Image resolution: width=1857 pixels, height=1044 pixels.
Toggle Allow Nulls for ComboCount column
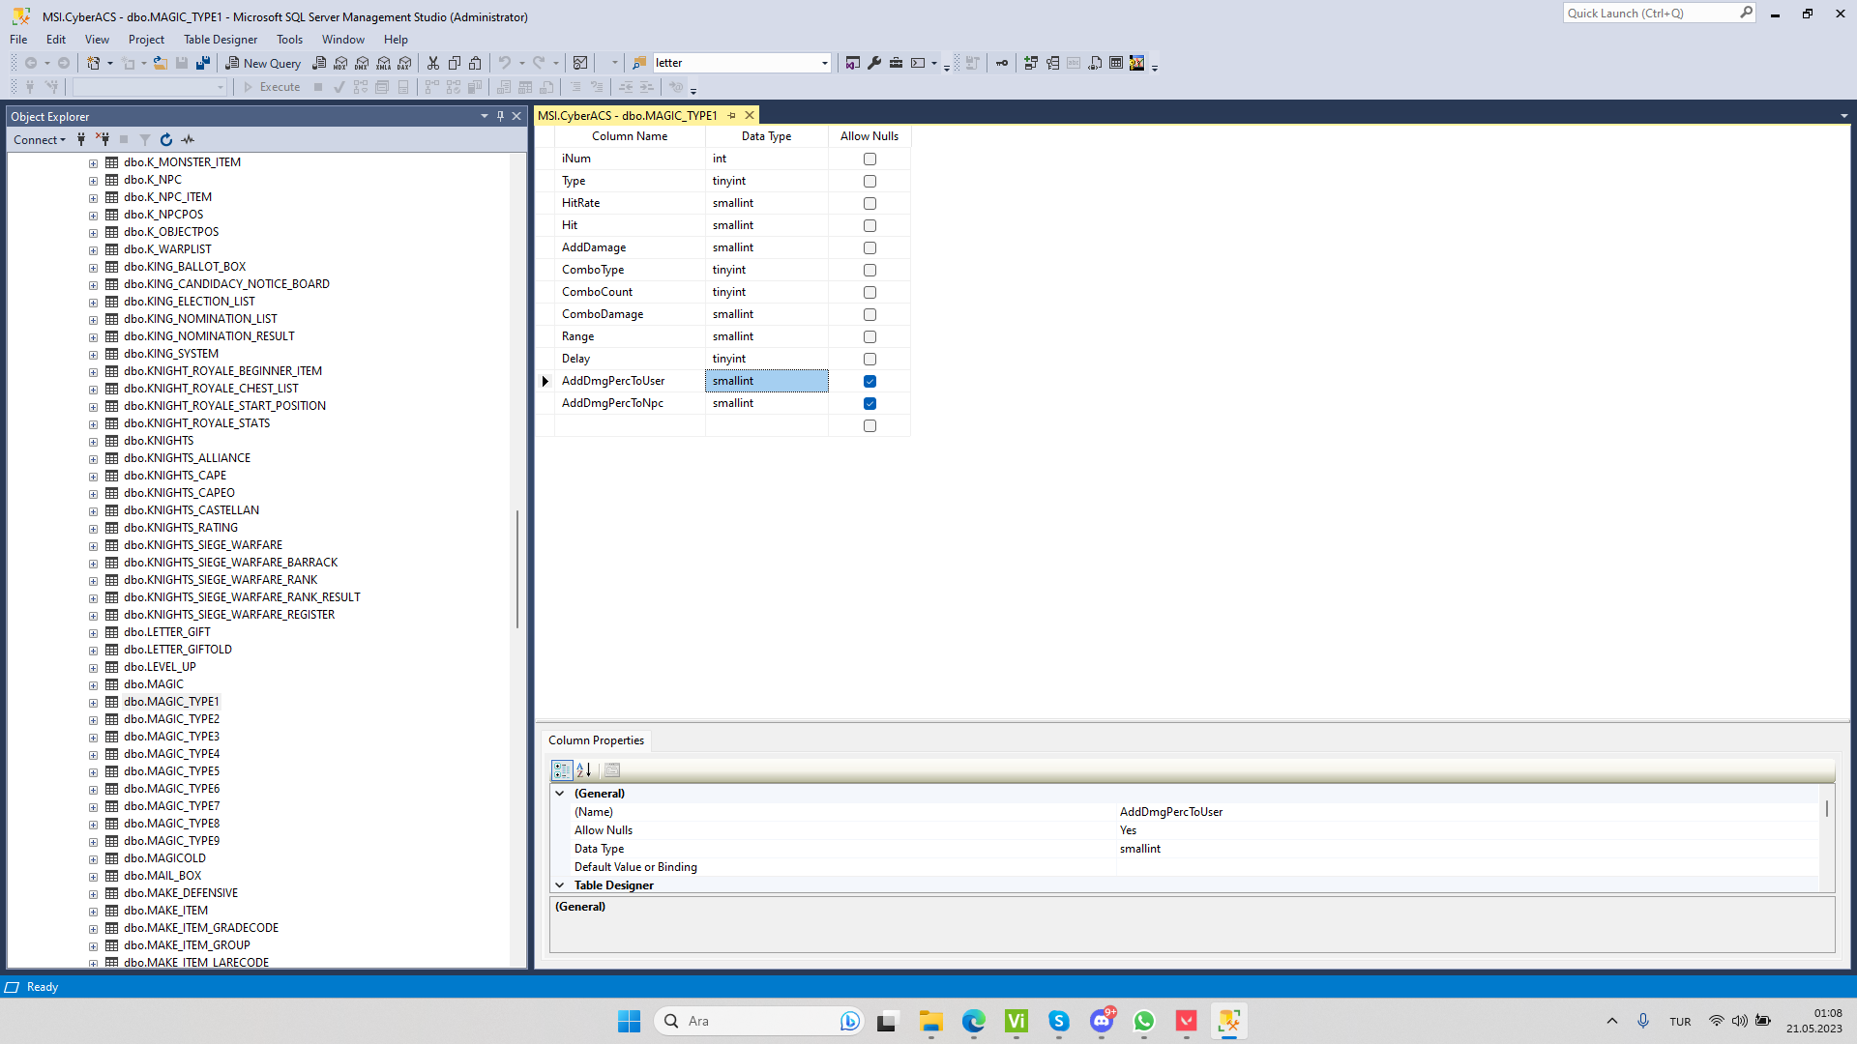pyautogui.click(x=870, y=292)
